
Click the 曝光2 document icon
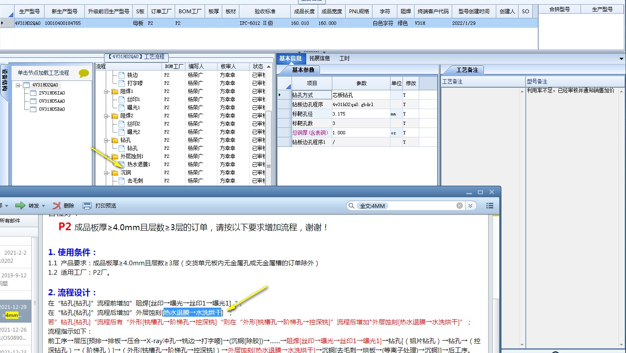point(122,132)
